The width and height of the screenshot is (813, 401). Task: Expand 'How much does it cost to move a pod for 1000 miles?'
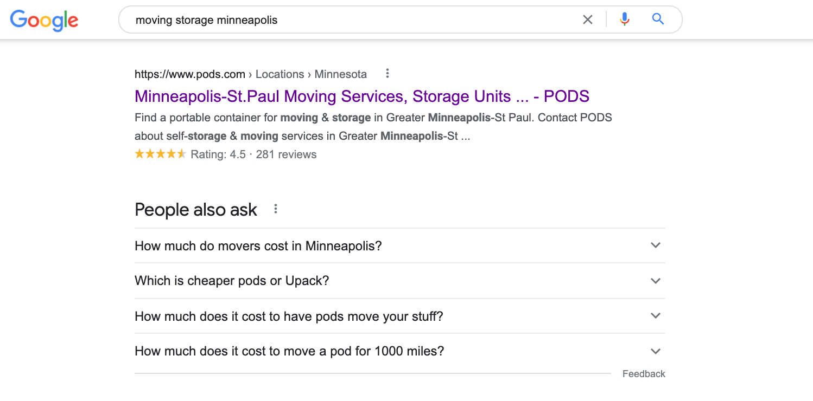(x=399, y=351)
